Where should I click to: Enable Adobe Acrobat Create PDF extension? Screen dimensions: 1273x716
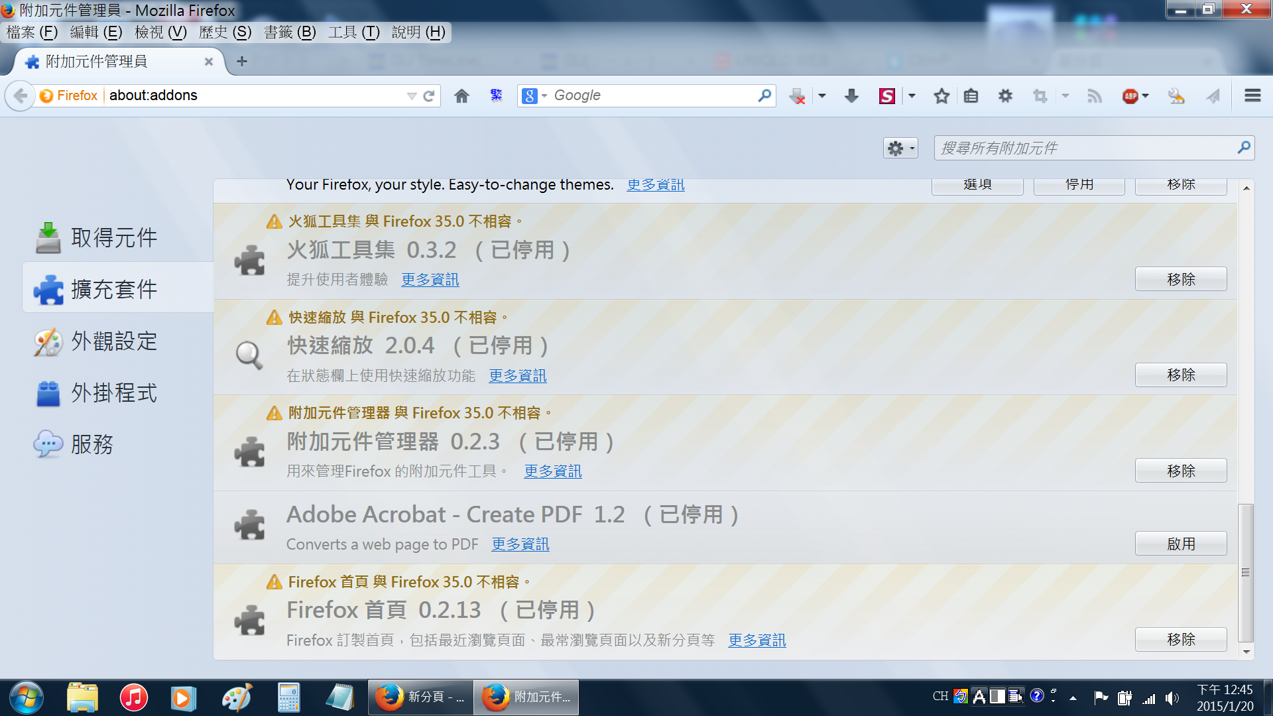[x=1180, y=544]
